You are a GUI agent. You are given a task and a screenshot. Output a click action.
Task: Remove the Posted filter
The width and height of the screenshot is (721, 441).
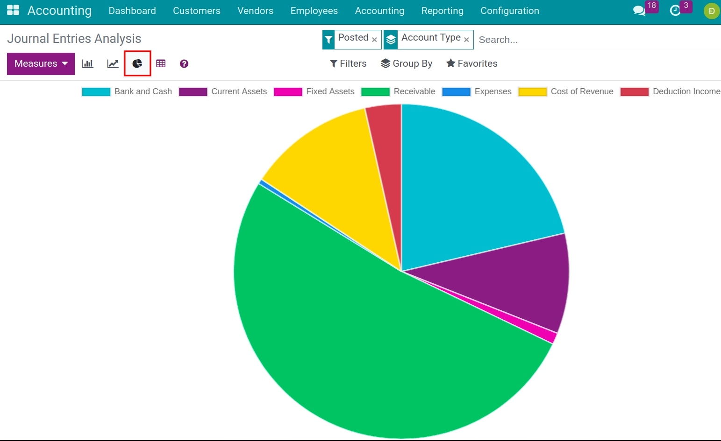coord(374,39)
